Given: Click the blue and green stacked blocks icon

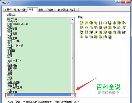Looking at the screenshot, I should pyautogui.click(x=119, y=32).
